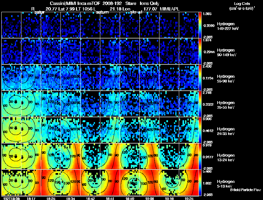This screenshot has width=263, height=200.
Task: Click the 18:51 time axis label
Action: click(110, 198)
